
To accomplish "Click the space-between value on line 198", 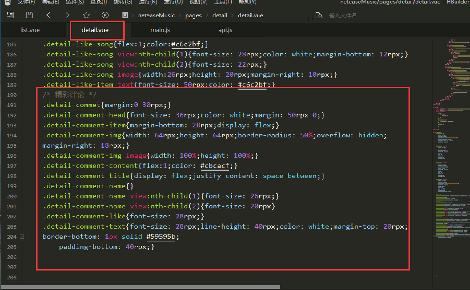I will 290,176.
